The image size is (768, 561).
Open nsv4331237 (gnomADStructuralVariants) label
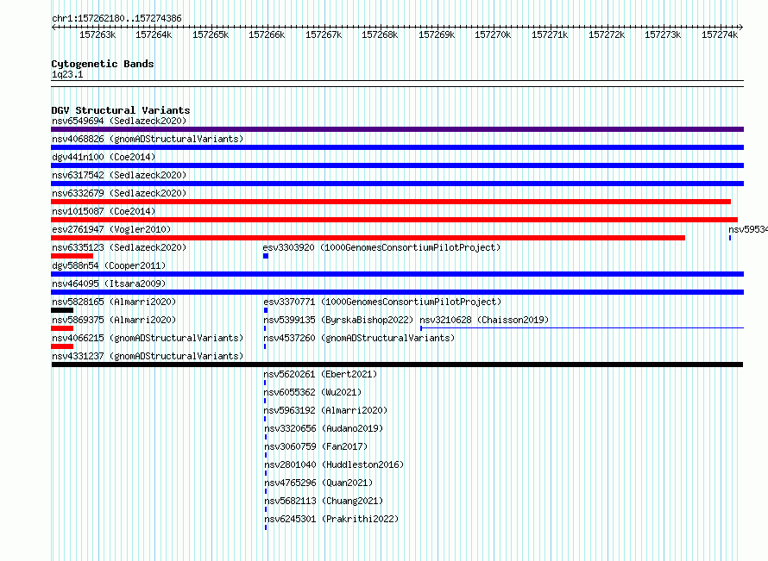tap(148, 356)
